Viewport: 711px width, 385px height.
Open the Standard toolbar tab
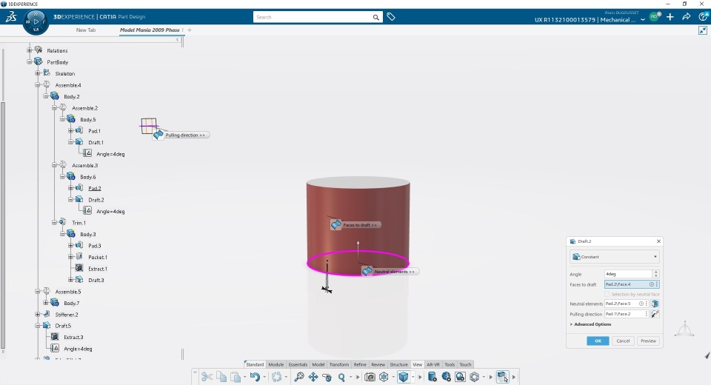pyautogui.click(x=255, y=364)
